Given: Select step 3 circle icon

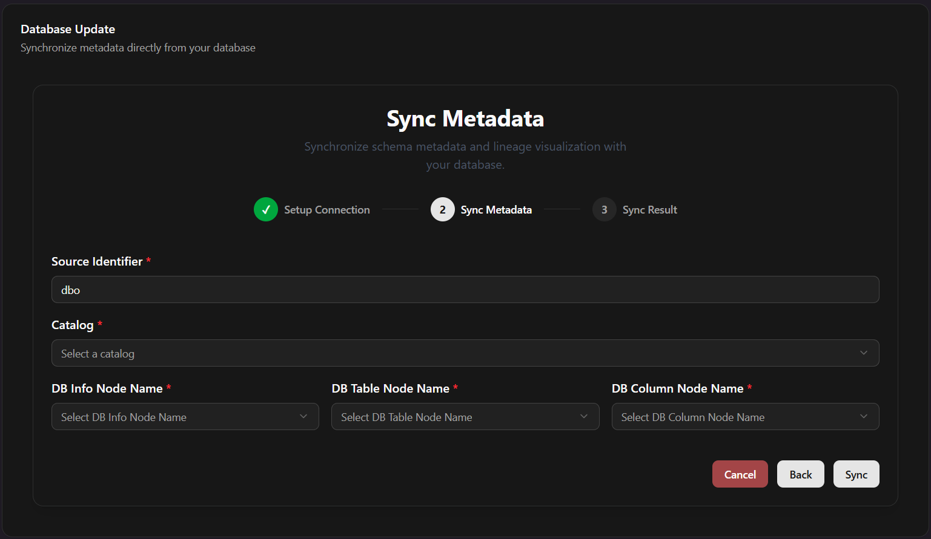Looking at the screenshot, I should tap(605, 209).
